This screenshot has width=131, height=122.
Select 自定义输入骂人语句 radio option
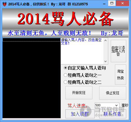tap(85, 68)
